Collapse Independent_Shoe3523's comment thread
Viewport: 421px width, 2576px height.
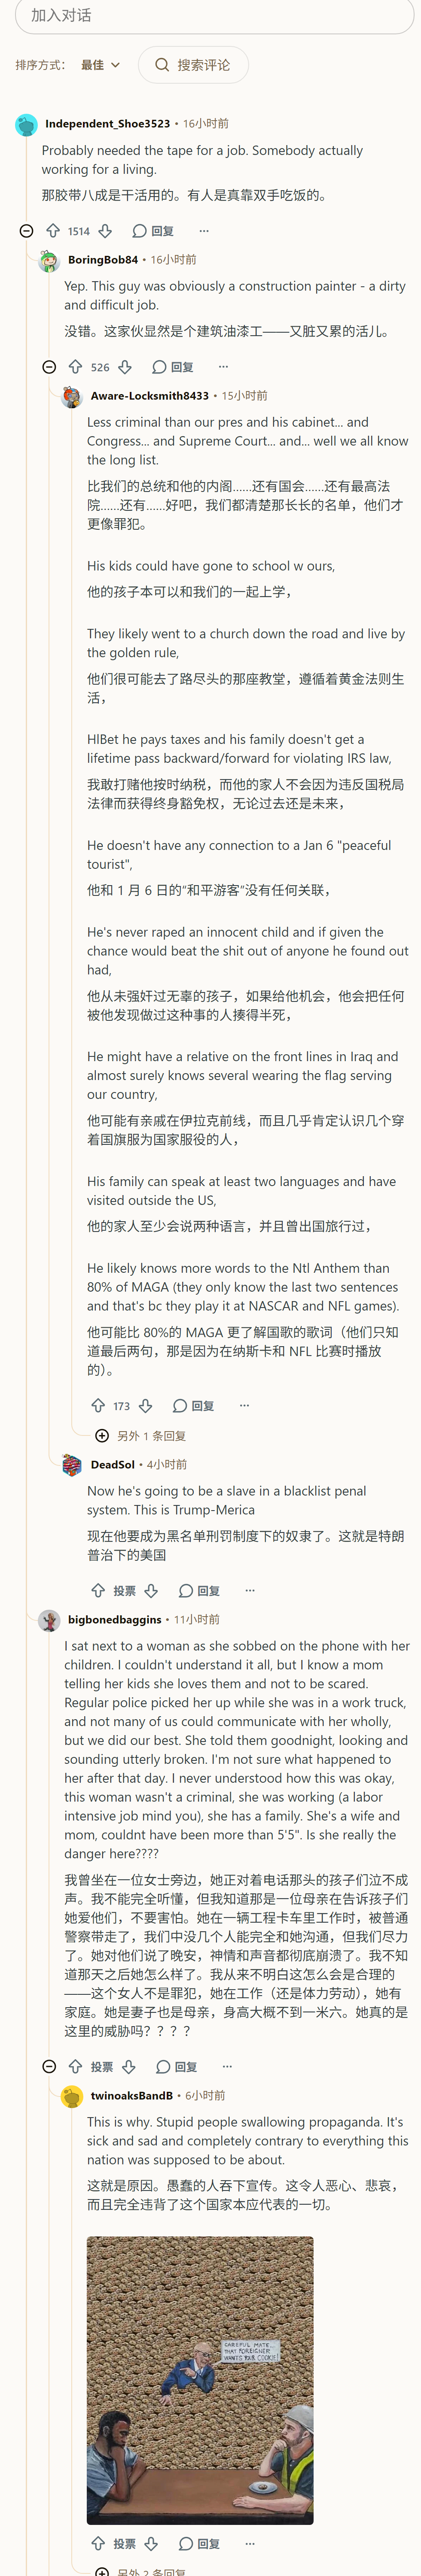[26, 231]
